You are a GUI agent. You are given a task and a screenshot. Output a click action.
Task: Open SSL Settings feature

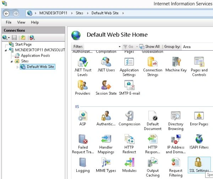(x=199, y=165)
